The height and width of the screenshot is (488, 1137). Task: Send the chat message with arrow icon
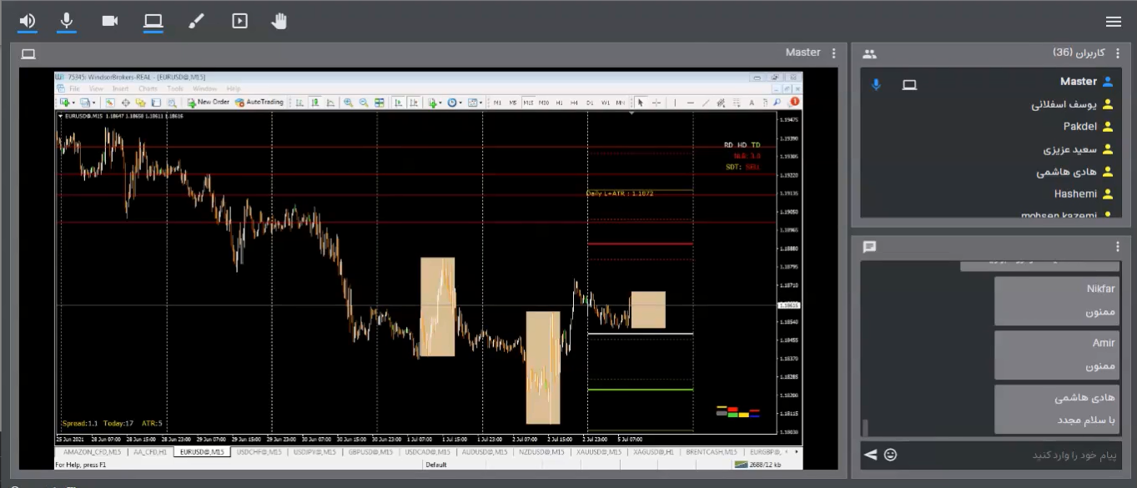tap(871, 455)
